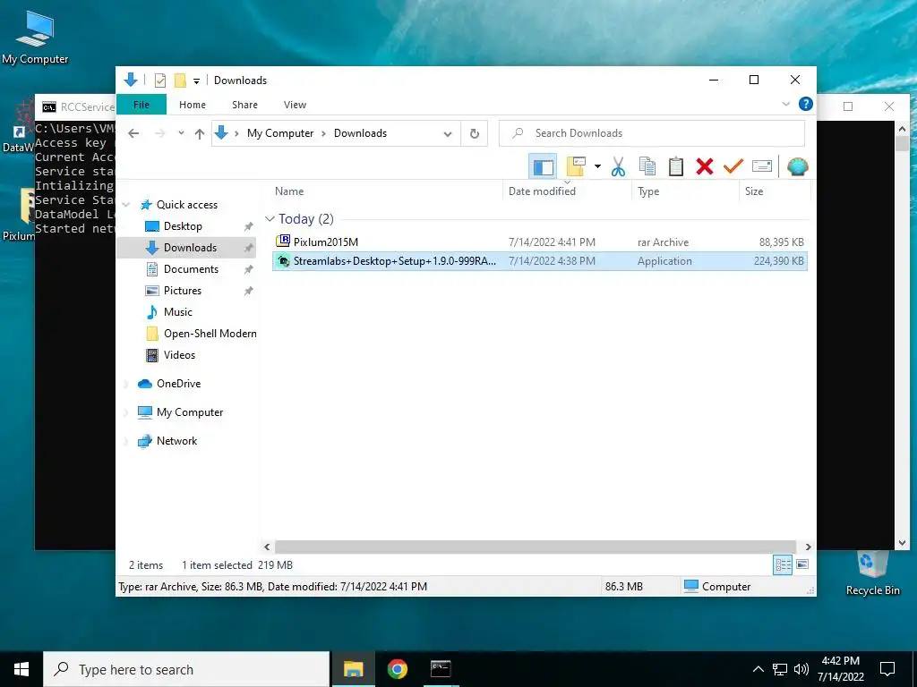Viewport: 917px width, 687px height.
Task: Click the command prompt taskbar icon
Action: pos(441,669)
